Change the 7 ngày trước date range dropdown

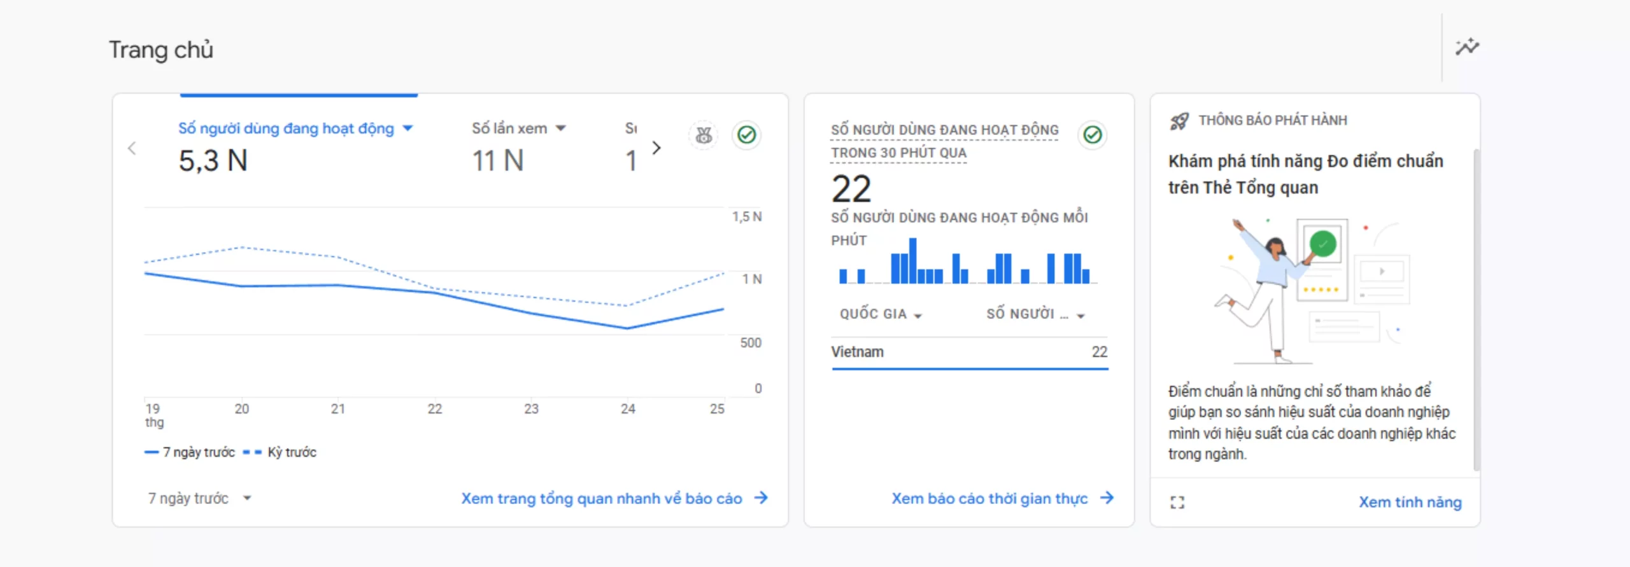[199, 498]
